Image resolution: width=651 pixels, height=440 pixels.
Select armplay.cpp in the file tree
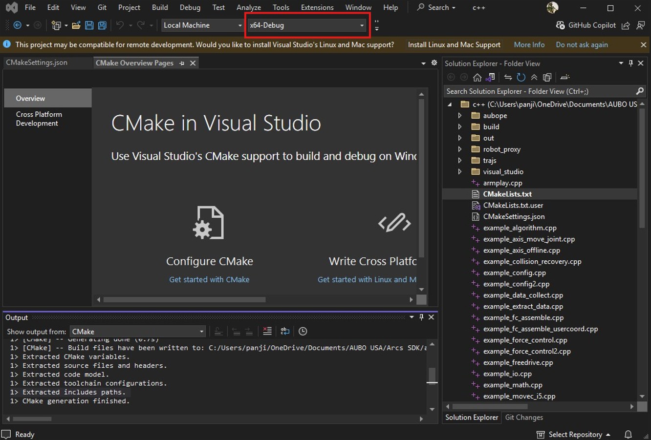click(502, 183)
